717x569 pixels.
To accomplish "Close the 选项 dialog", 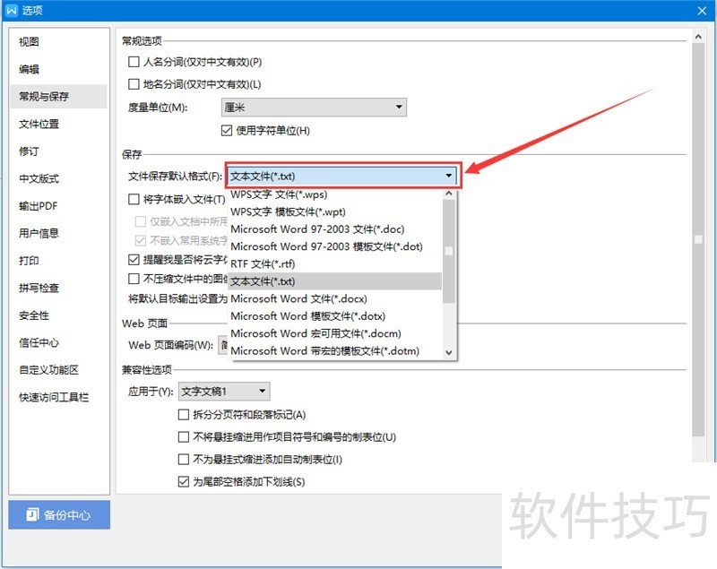I will [x=702, y=11].
